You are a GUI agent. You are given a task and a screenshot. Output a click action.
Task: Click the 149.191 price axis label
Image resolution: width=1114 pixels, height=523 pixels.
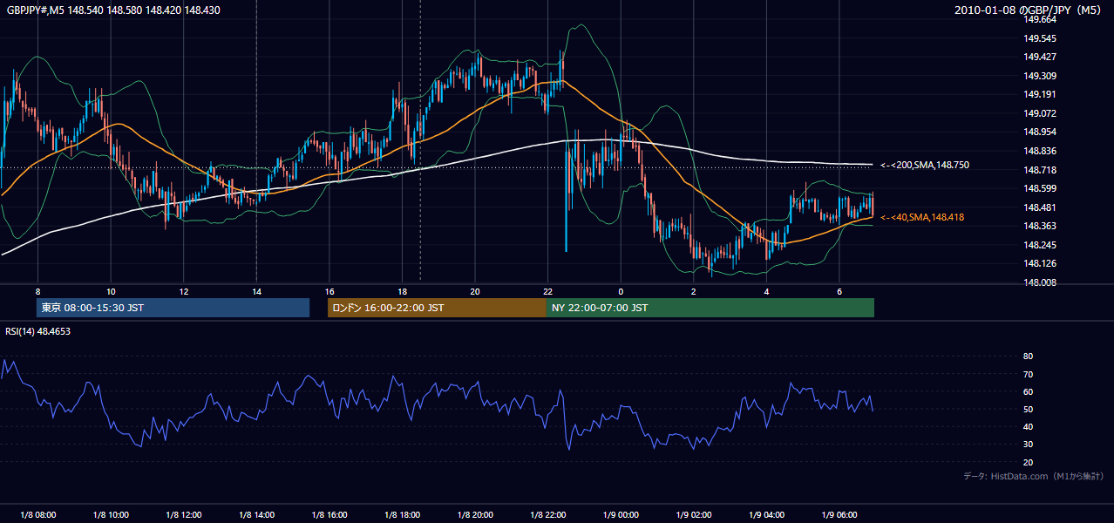tap(1040, 95)
